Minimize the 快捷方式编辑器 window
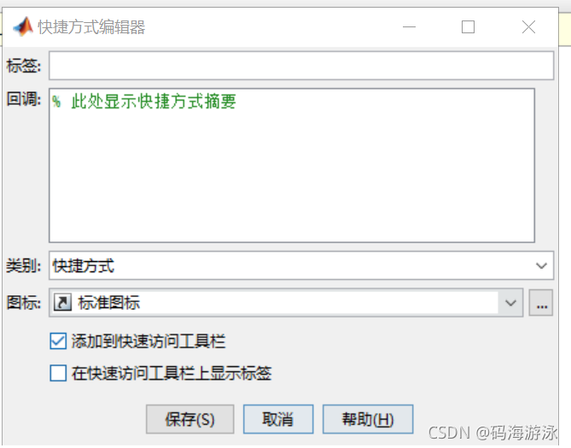The height and width of the screenshot is (448, 571). (409, 27)
